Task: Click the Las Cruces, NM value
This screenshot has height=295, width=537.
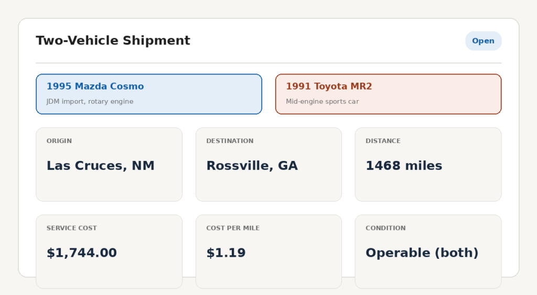Action: (x=100, y=166)
